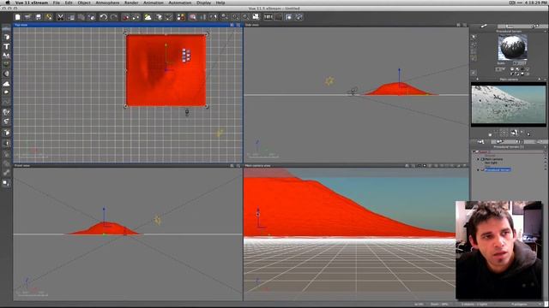Click the Paste icon in the top toolbar
Viewport: 549px width, 308px height.
click(x=81, y=17)
